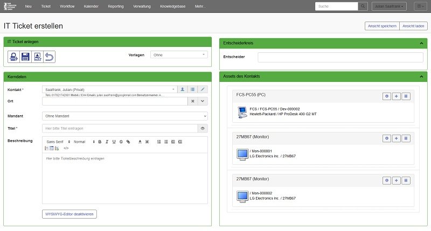Collapse the Entscheiderkreis panel
431x231 pixels.
[420, 42]
